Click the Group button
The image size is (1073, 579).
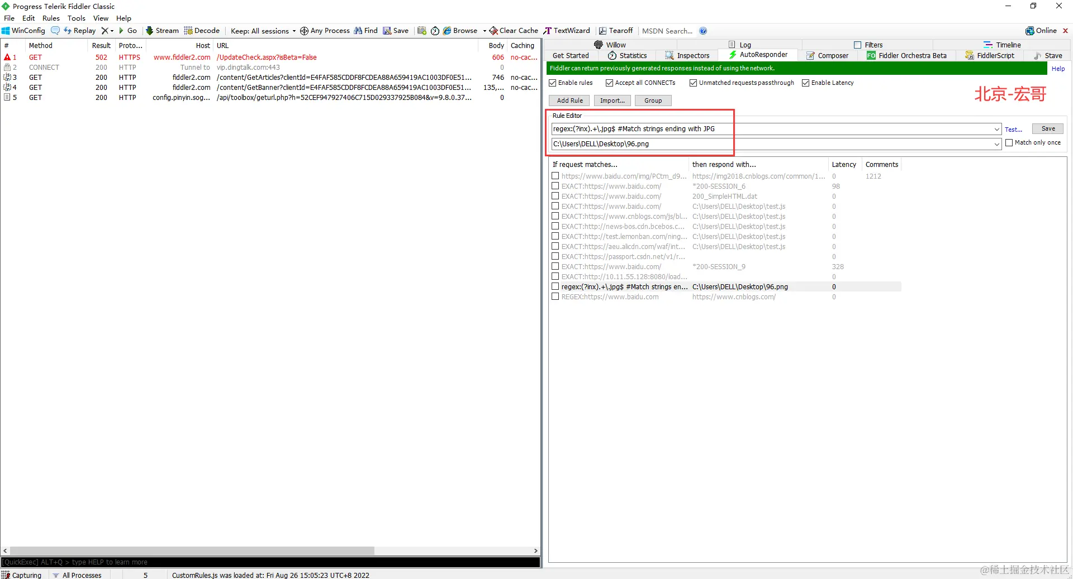click(x=653, y=101)
